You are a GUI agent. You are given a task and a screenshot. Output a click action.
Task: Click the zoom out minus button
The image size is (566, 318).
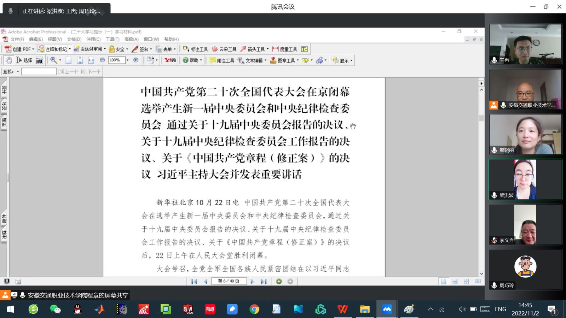pos(102,60)
